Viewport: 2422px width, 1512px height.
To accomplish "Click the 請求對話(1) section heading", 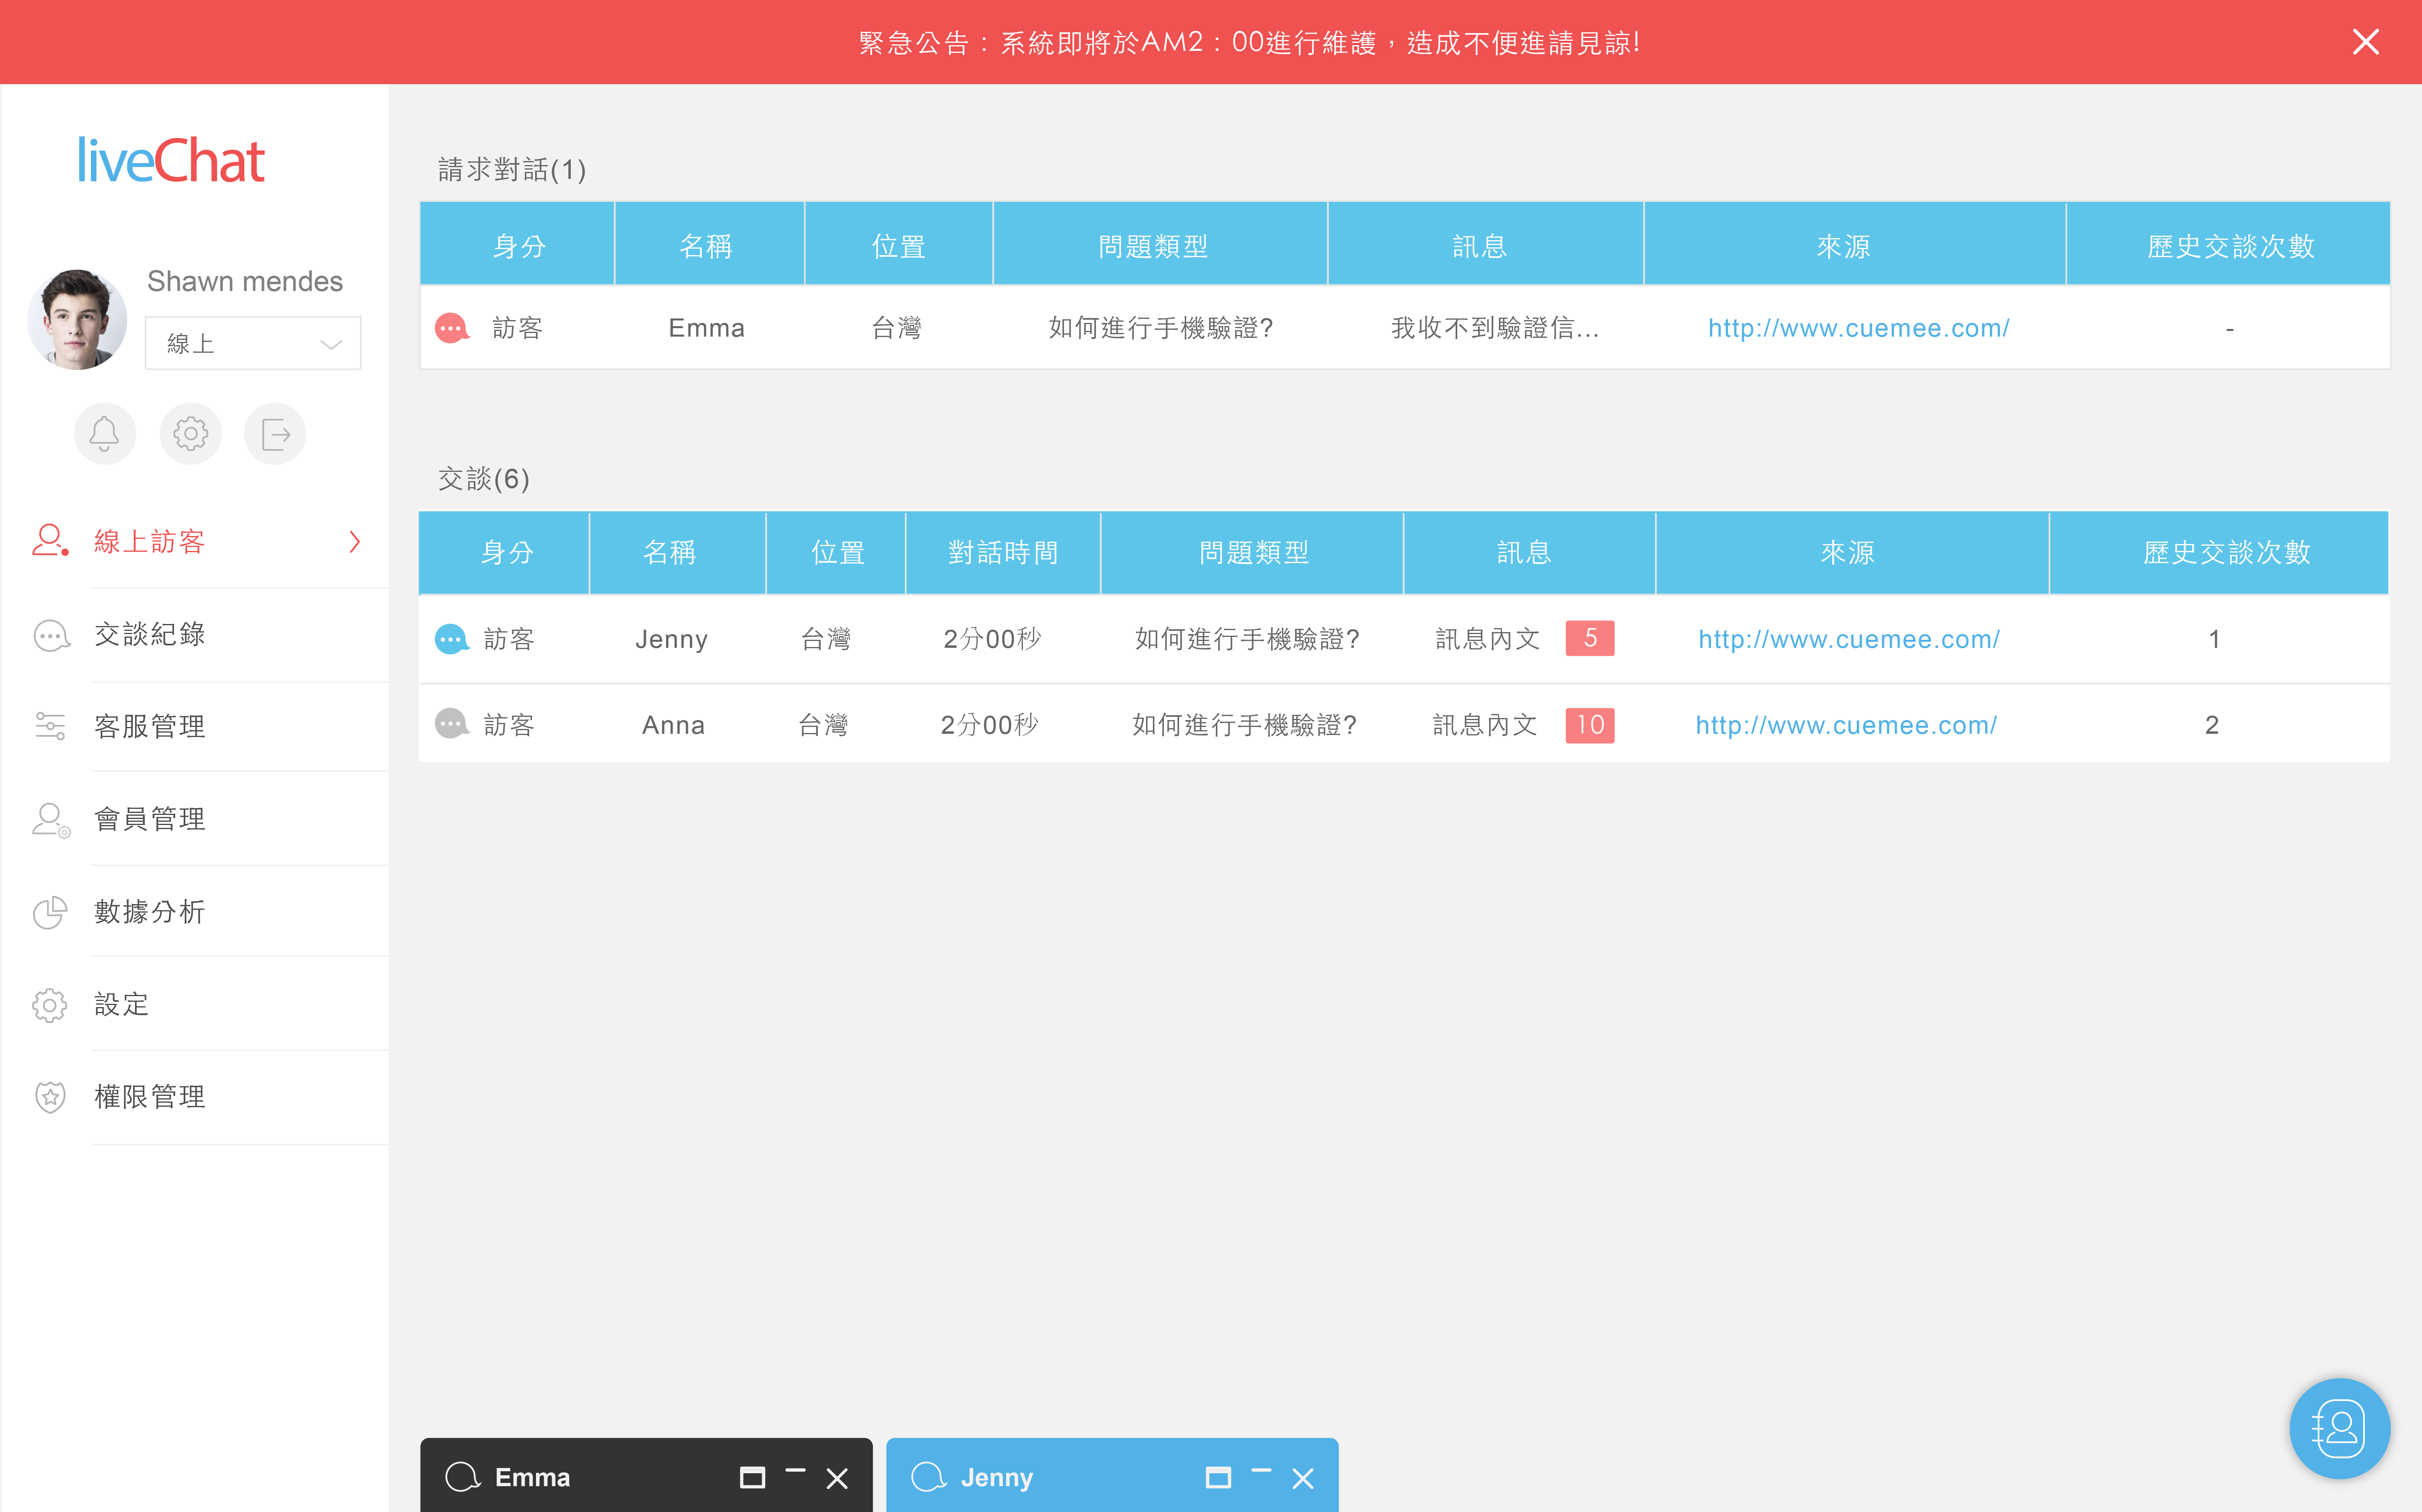I will (x=512, y=170).
